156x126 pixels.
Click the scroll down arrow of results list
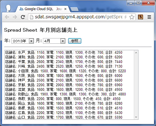click(136, 117)
